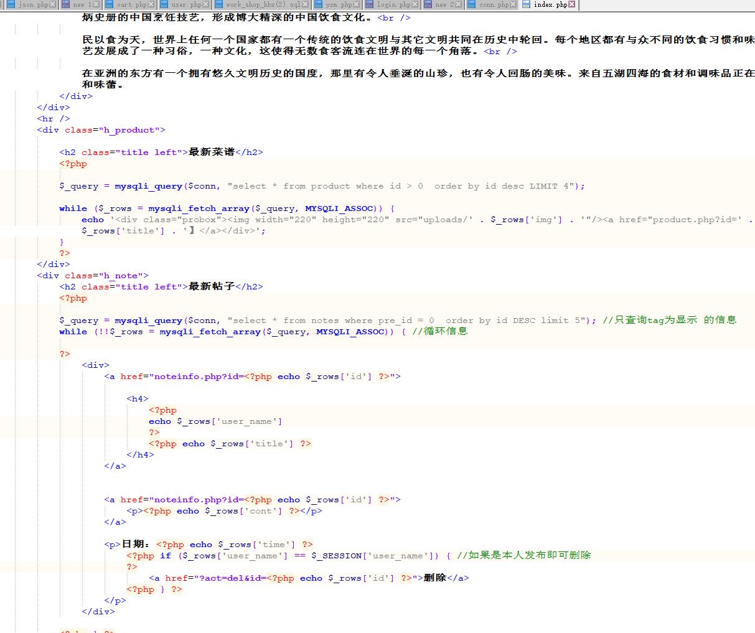The height and width of the screenshot is (633, 755).
Task: Open the user.php tab
Action: pos(185,4)
